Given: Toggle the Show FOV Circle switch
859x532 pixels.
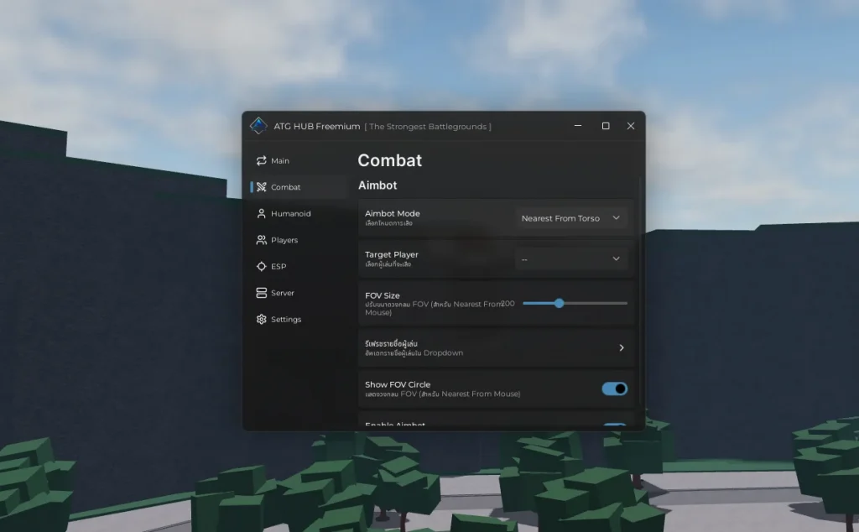Looking at the screenshot, I should (x=614, y=389).
